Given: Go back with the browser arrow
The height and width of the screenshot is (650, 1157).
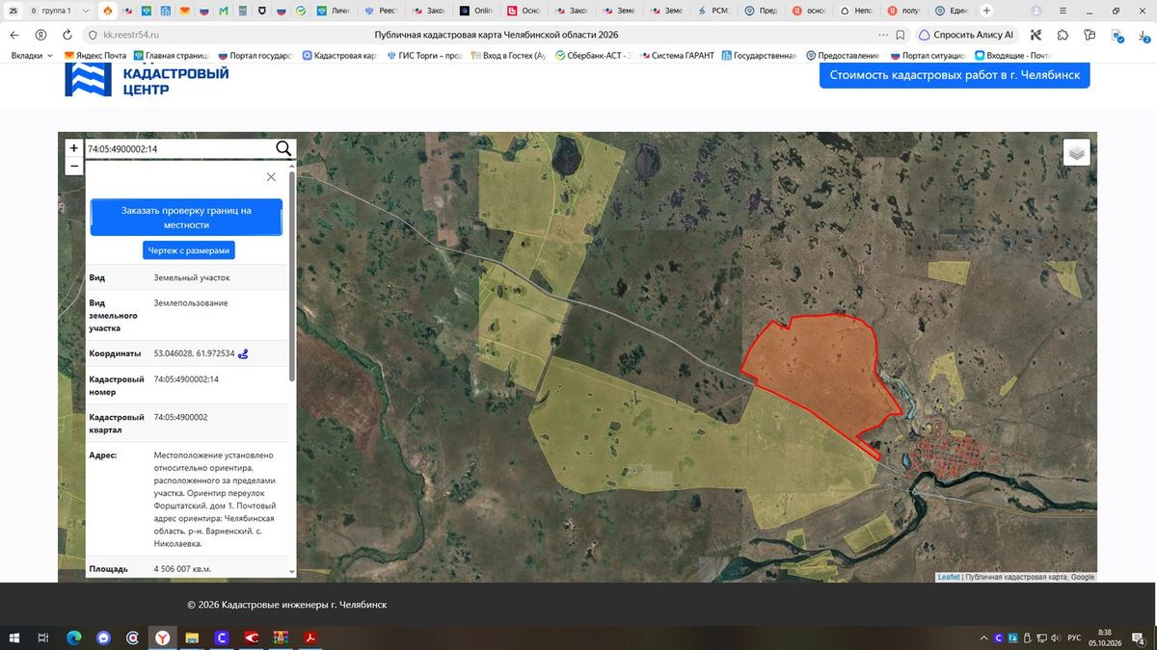Looking at the screenshot, I should (x=14, y=35).
